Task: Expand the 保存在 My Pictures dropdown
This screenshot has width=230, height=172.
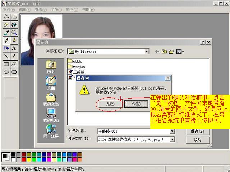Action: [146, 52]
